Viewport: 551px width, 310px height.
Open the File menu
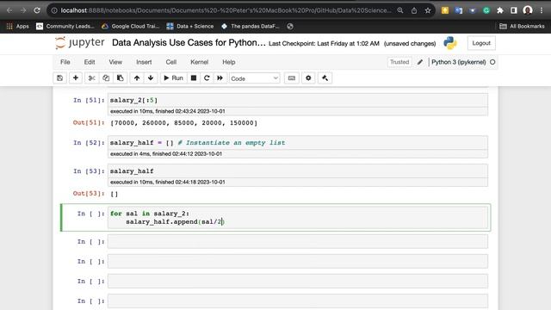click(x=65, y=62)
